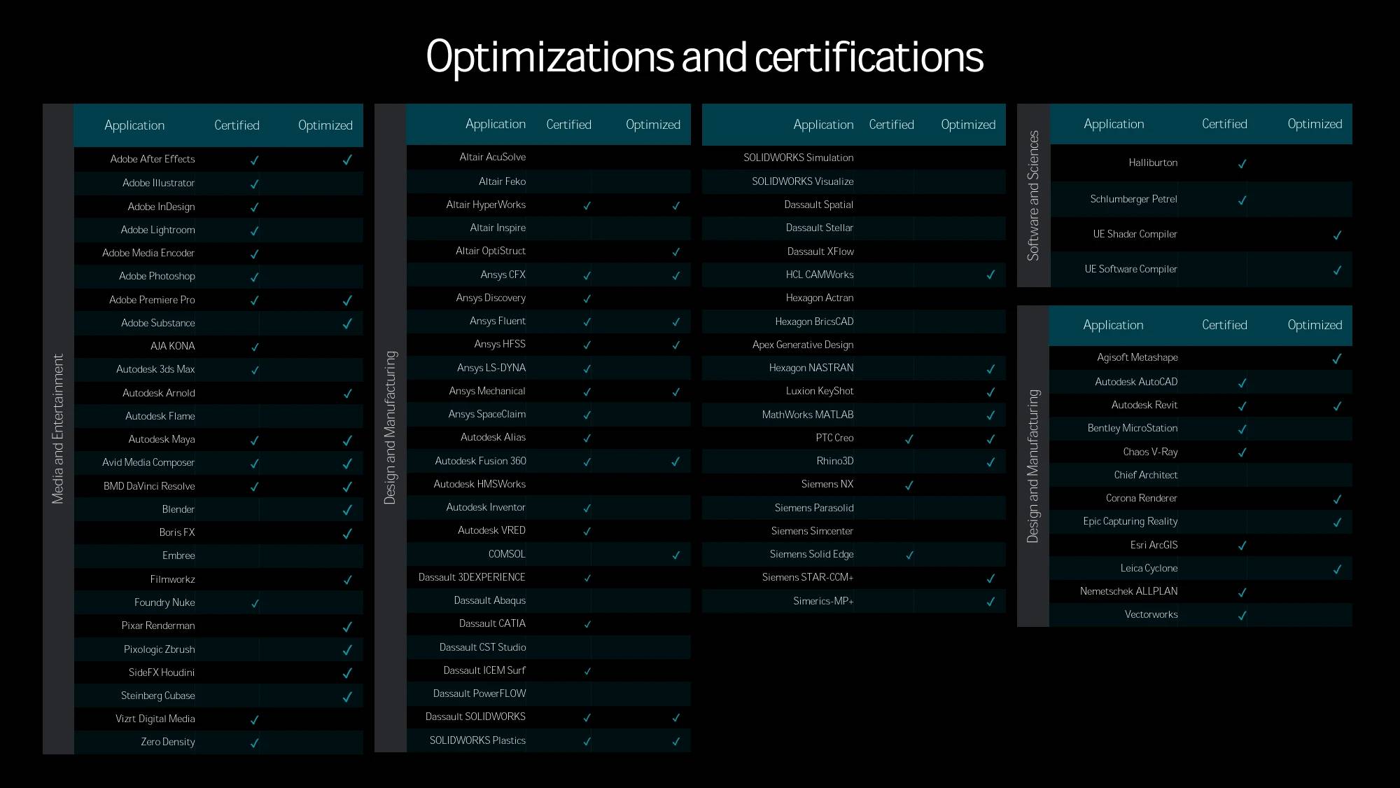Select the Hexagon NASTRAN row label

click(x=811, y=368)
